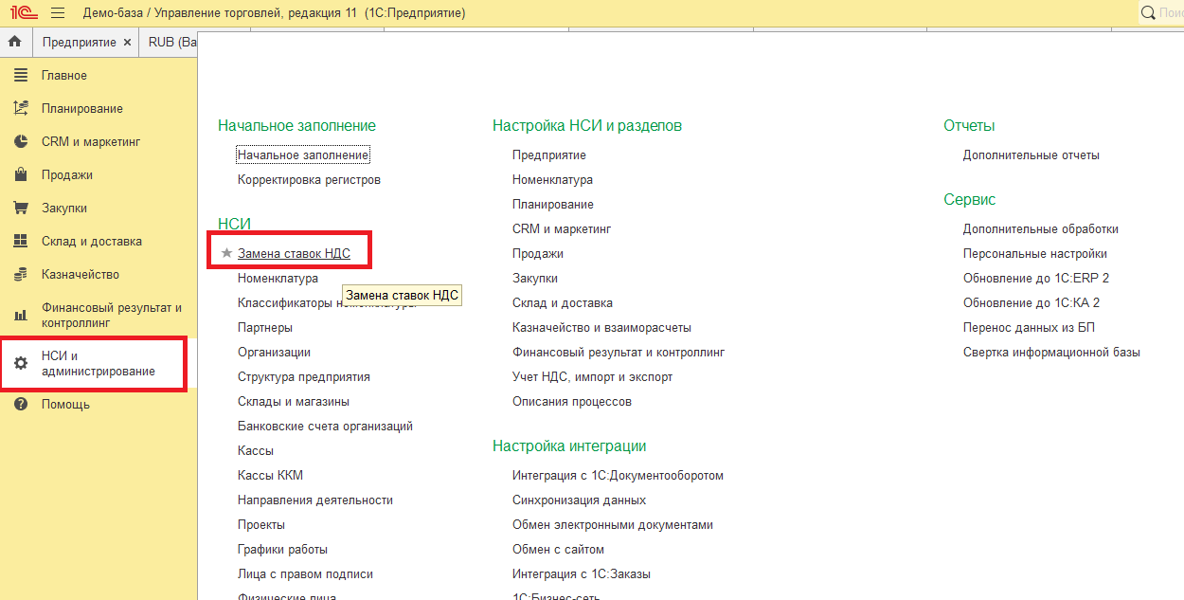Viewport: 1184px width, 600px height.
Task: Open Начальное заполнение link
Action: pyautogui.click(x=303, y=155)
